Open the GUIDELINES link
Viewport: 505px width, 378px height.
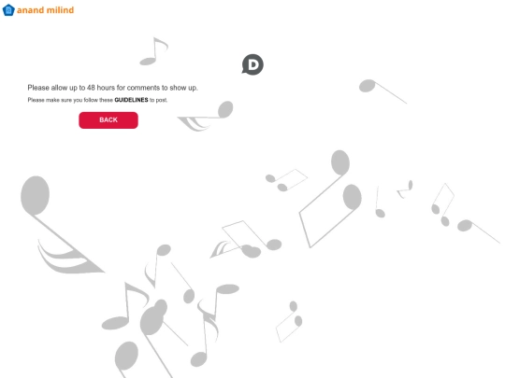(131, 100)
